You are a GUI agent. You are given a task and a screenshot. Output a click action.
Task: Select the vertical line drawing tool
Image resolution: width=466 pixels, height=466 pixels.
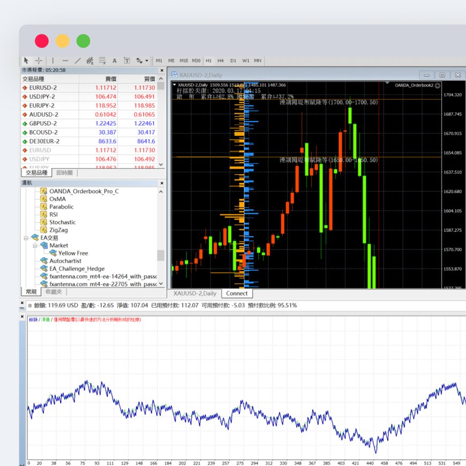coord(52,61)
